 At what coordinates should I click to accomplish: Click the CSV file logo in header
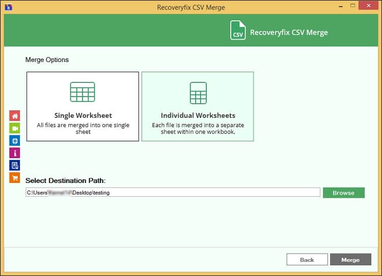click(x=237, y=30)
